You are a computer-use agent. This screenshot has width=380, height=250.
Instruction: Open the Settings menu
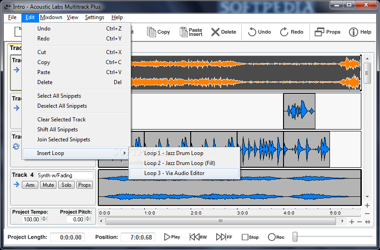pyautogui.click(x=95, y=17)
